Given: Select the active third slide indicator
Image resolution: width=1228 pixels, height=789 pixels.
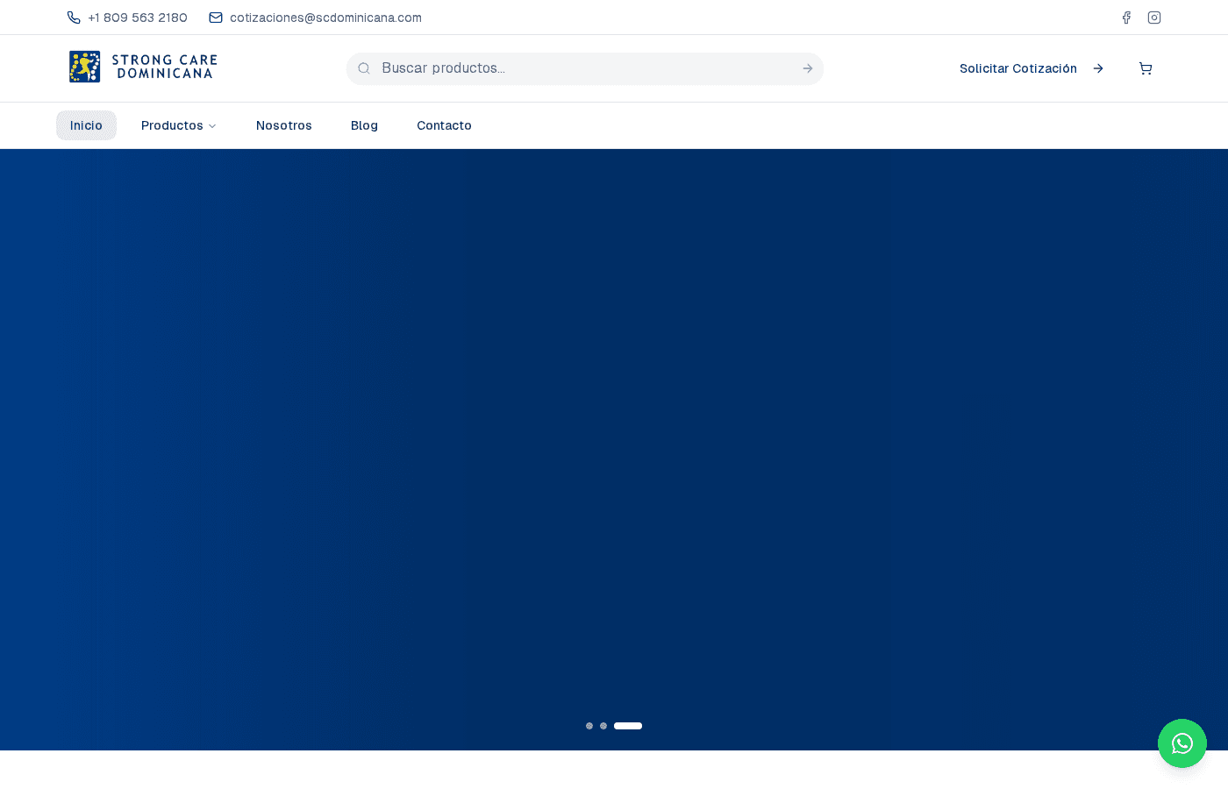Looking at the screenshot, I should (x=628, y=726).
